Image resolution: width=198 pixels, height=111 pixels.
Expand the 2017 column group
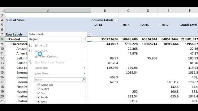160,25
